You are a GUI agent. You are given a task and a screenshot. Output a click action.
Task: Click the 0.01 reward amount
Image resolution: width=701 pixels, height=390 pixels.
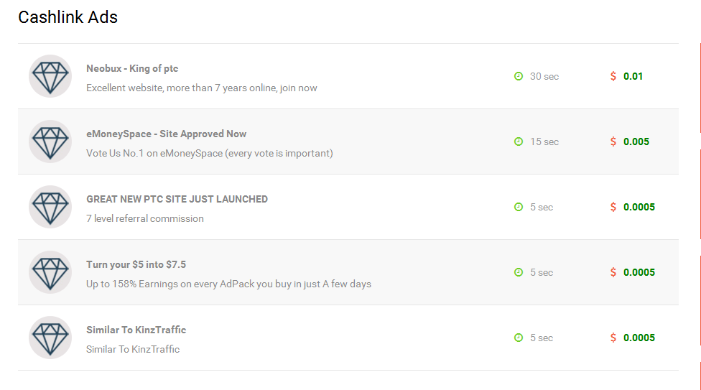[x=633, y=76]
